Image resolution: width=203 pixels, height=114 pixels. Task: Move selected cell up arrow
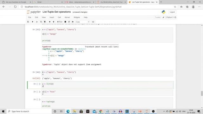(50, 22)
